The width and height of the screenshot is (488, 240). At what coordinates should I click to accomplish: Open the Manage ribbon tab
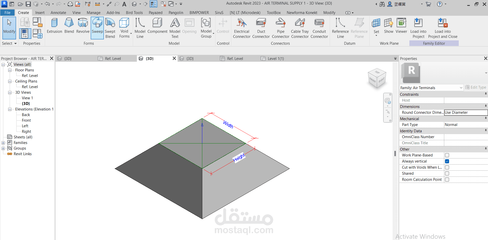pos(93,12)
